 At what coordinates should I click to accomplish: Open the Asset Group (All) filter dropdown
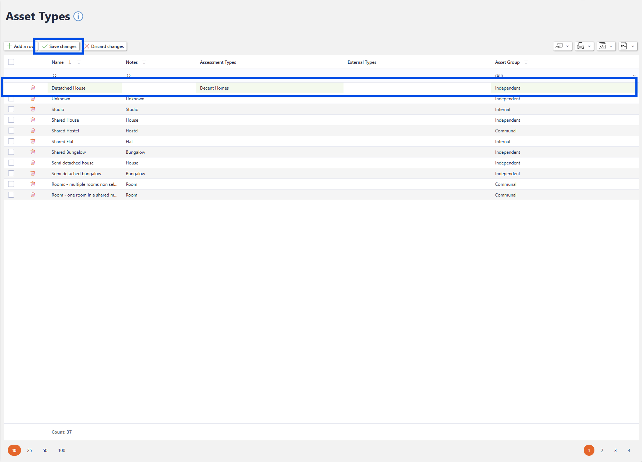pyautogui.click(x=634, y=76)
